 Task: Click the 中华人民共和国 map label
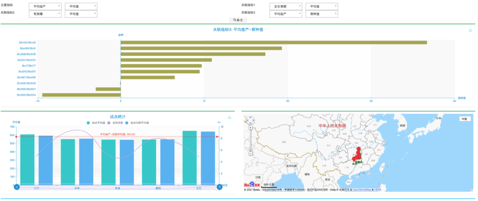[332, 126]
